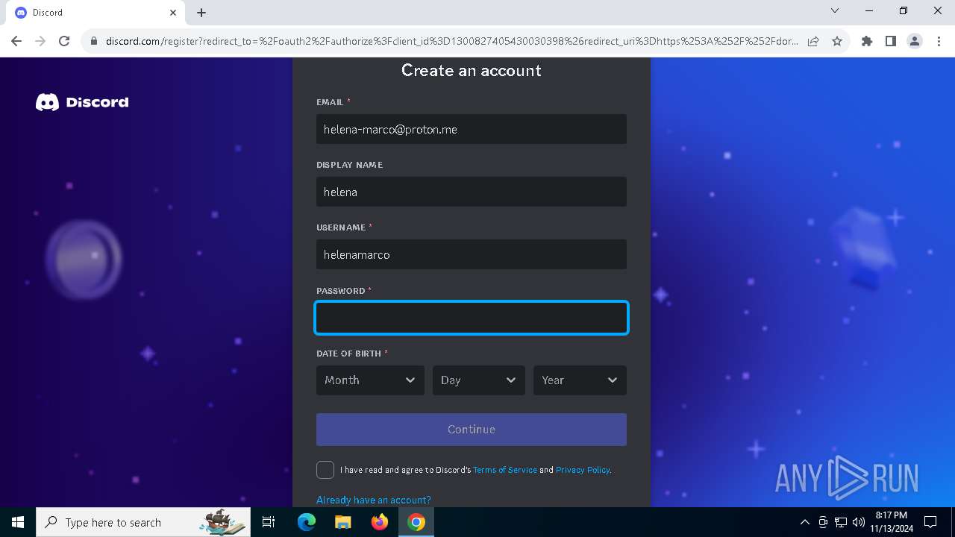Click the lock icon in the address bar
This screenshot has height=537, width=955.
tap(94, 42)
